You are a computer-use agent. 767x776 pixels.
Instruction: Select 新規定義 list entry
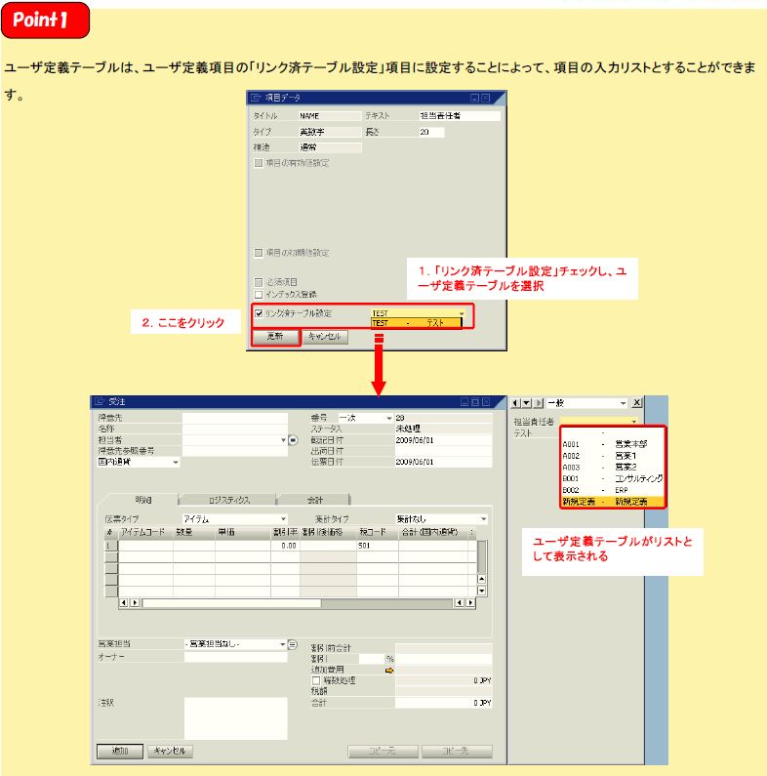pyautogui.click(x=613, y=502)
